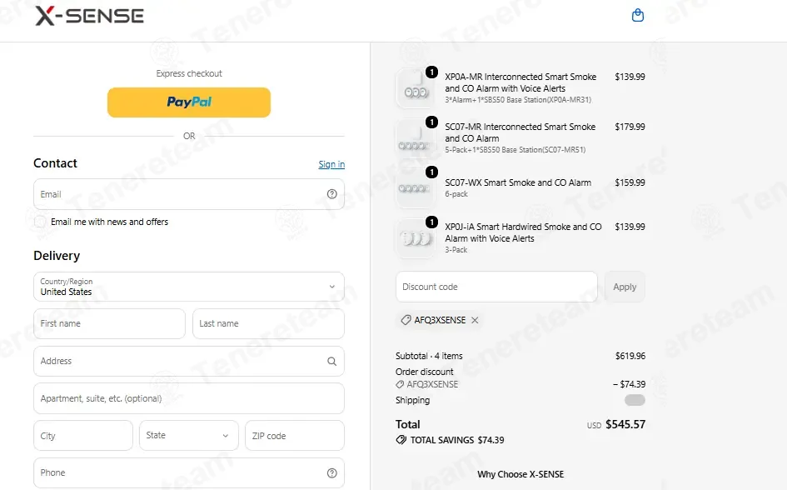The image size is (787, 490).
Task: Focus the Phone field
Action: click(189, 473)
